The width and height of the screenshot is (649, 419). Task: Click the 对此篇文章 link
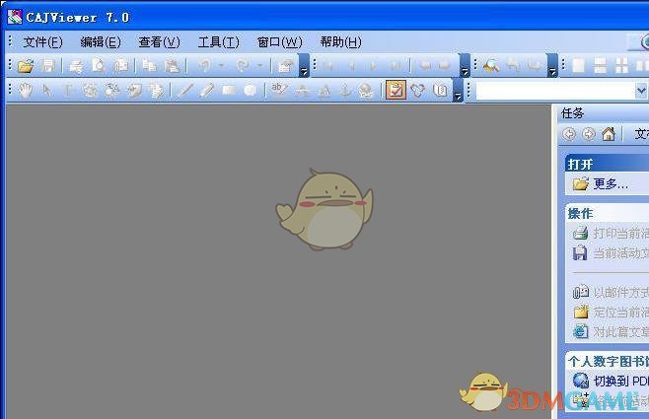[621, 331]
